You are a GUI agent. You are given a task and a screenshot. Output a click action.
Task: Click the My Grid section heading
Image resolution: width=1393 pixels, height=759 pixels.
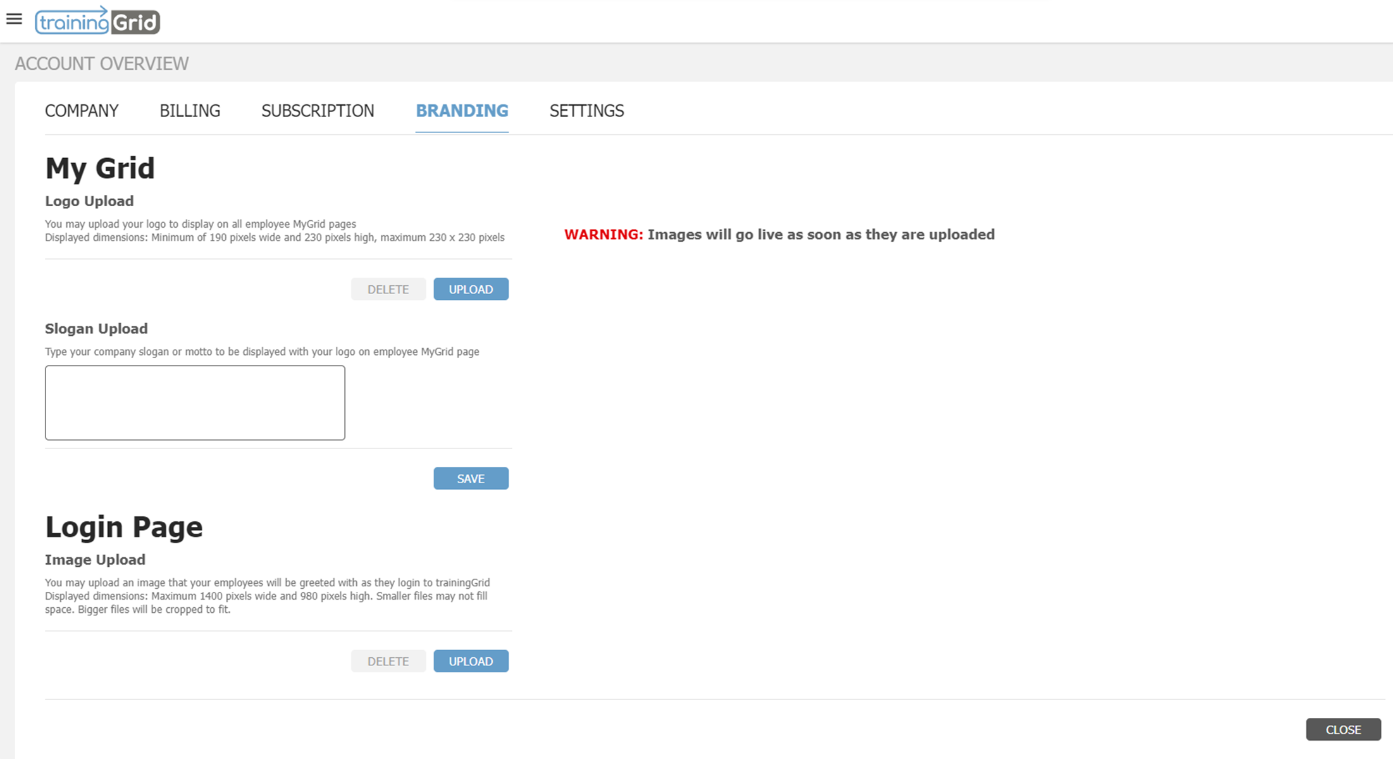tap(100, 168)
